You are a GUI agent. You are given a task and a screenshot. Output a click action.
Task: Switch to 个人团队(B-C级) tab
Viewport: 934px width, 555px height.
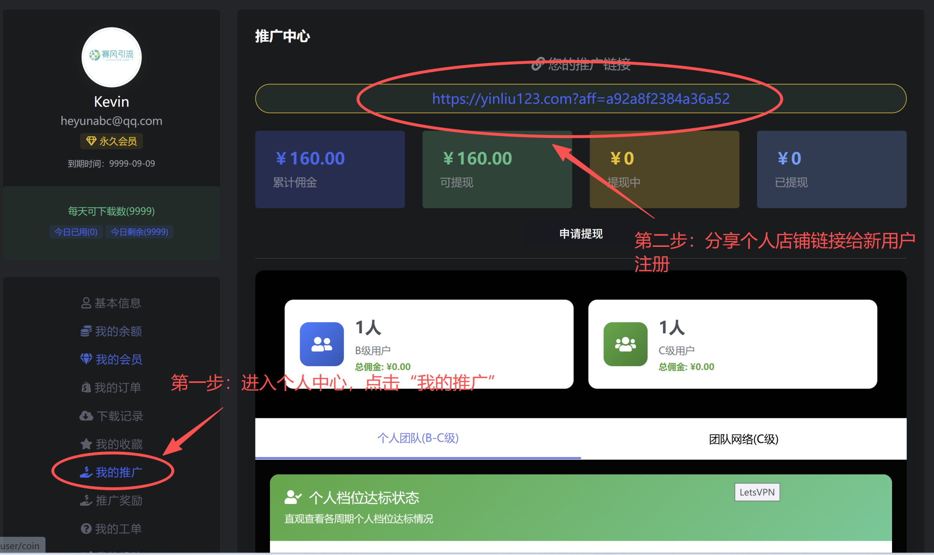point(418,438)
